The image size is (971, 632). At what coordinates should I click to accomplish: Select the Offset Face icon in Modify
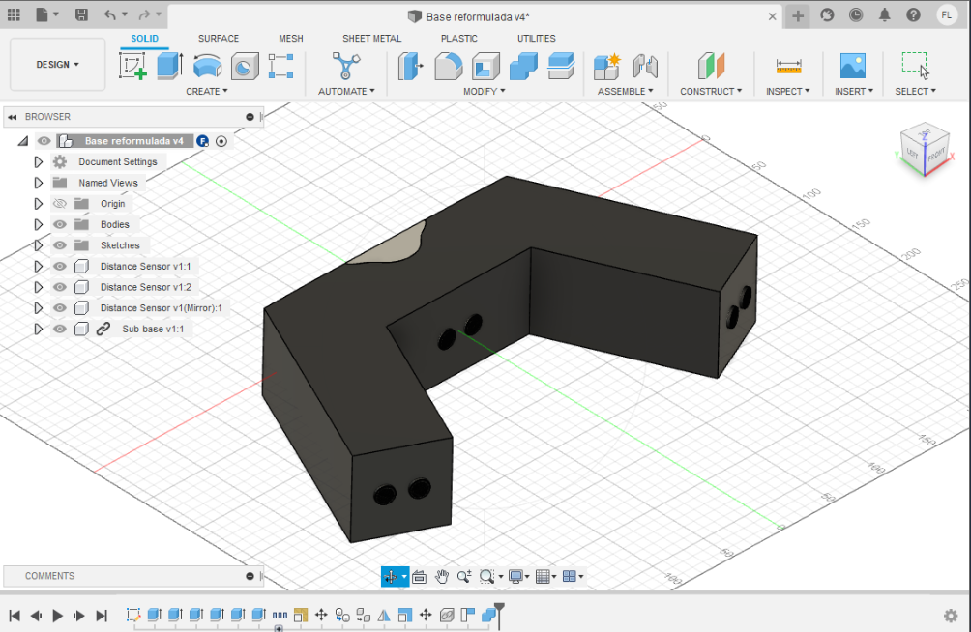[x=561, y=67]
